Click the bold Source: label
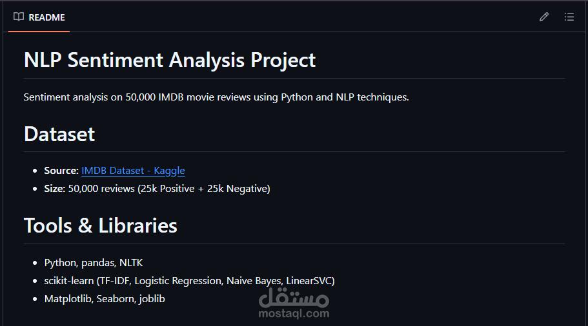Image resolution: width=588 pixels, height=326 pixels. [61, 171]
